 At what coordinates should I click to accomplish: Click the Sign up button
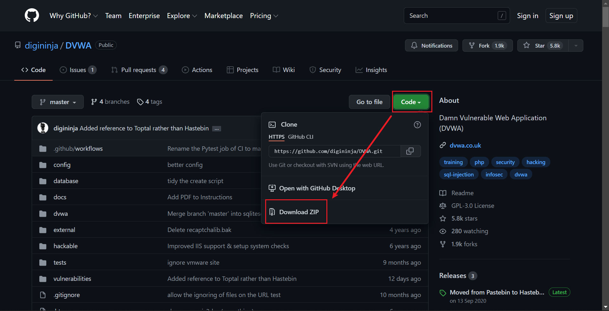coord(561,16)
